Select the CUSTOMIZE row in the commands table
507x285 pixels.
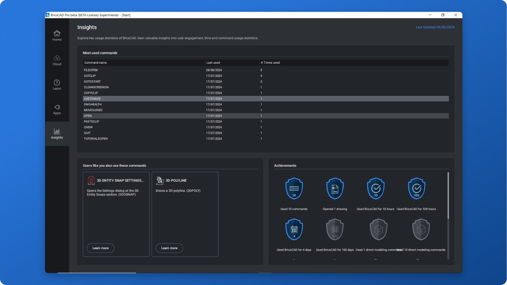click(x=167, y=98)
